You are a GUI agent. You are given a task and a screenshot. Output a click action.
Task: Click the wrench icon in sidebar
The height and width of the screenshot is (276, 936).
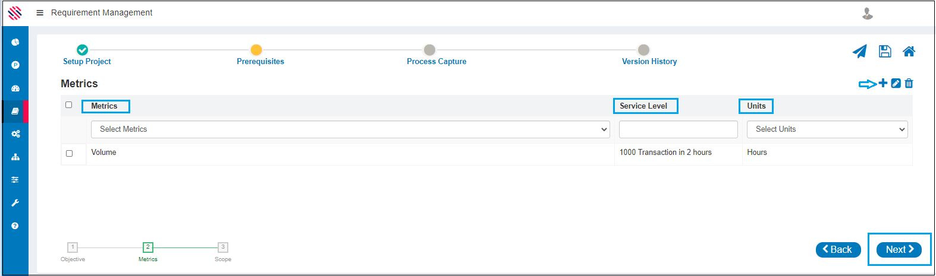(15, 203)
